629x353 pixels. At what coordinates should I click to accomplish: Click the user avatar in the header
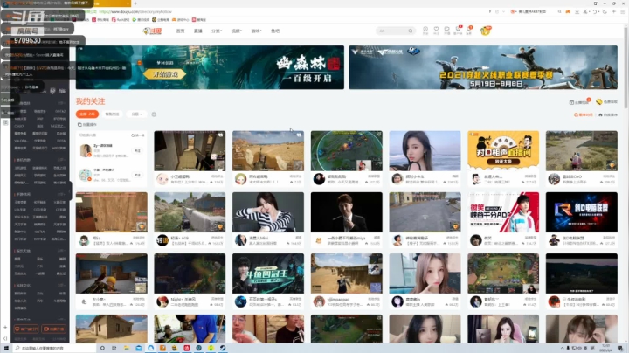(x=486, y=31)
